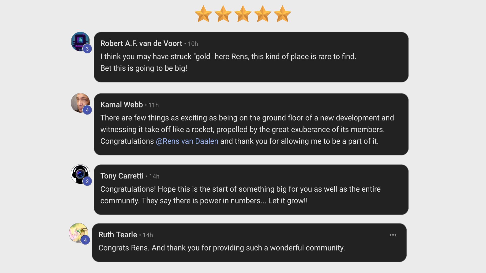The height and width of the screenshot is (273, 486).
Task: Follow the @Rens van Daalen mention link
Action: pyautogui.click(x=187, y=141)
